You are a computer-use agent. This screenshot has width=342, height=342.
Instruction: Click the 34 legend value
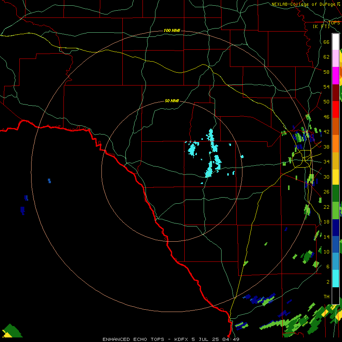[326, 161]
